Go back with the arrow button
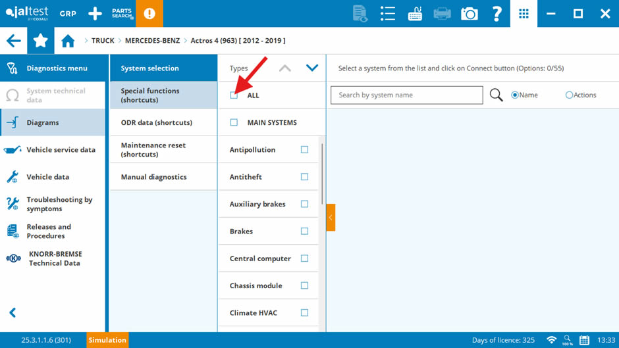Image resolution: width=619 pixels, height=348 pixels. (13, 41)
